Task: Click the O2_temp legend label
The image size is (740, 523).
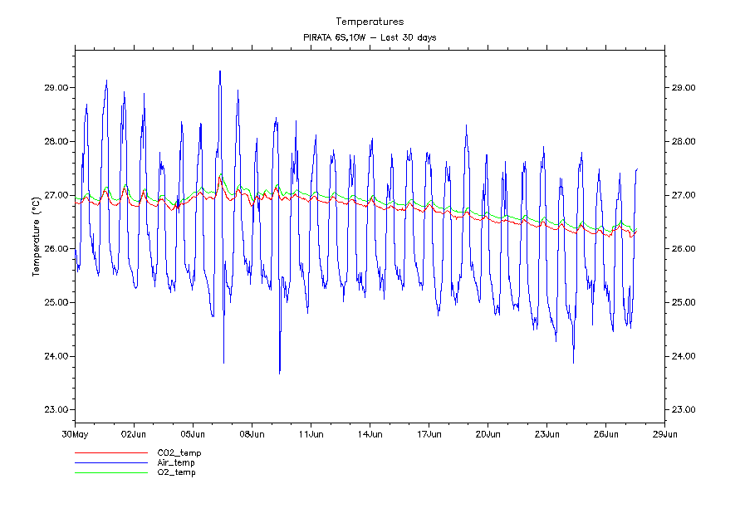Action: click(x=177, y=472)
